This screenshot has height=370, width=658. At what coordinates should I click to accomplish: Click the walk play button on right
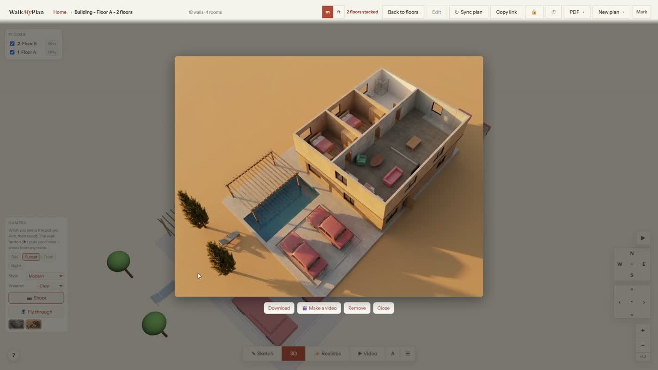click(642, 238)
